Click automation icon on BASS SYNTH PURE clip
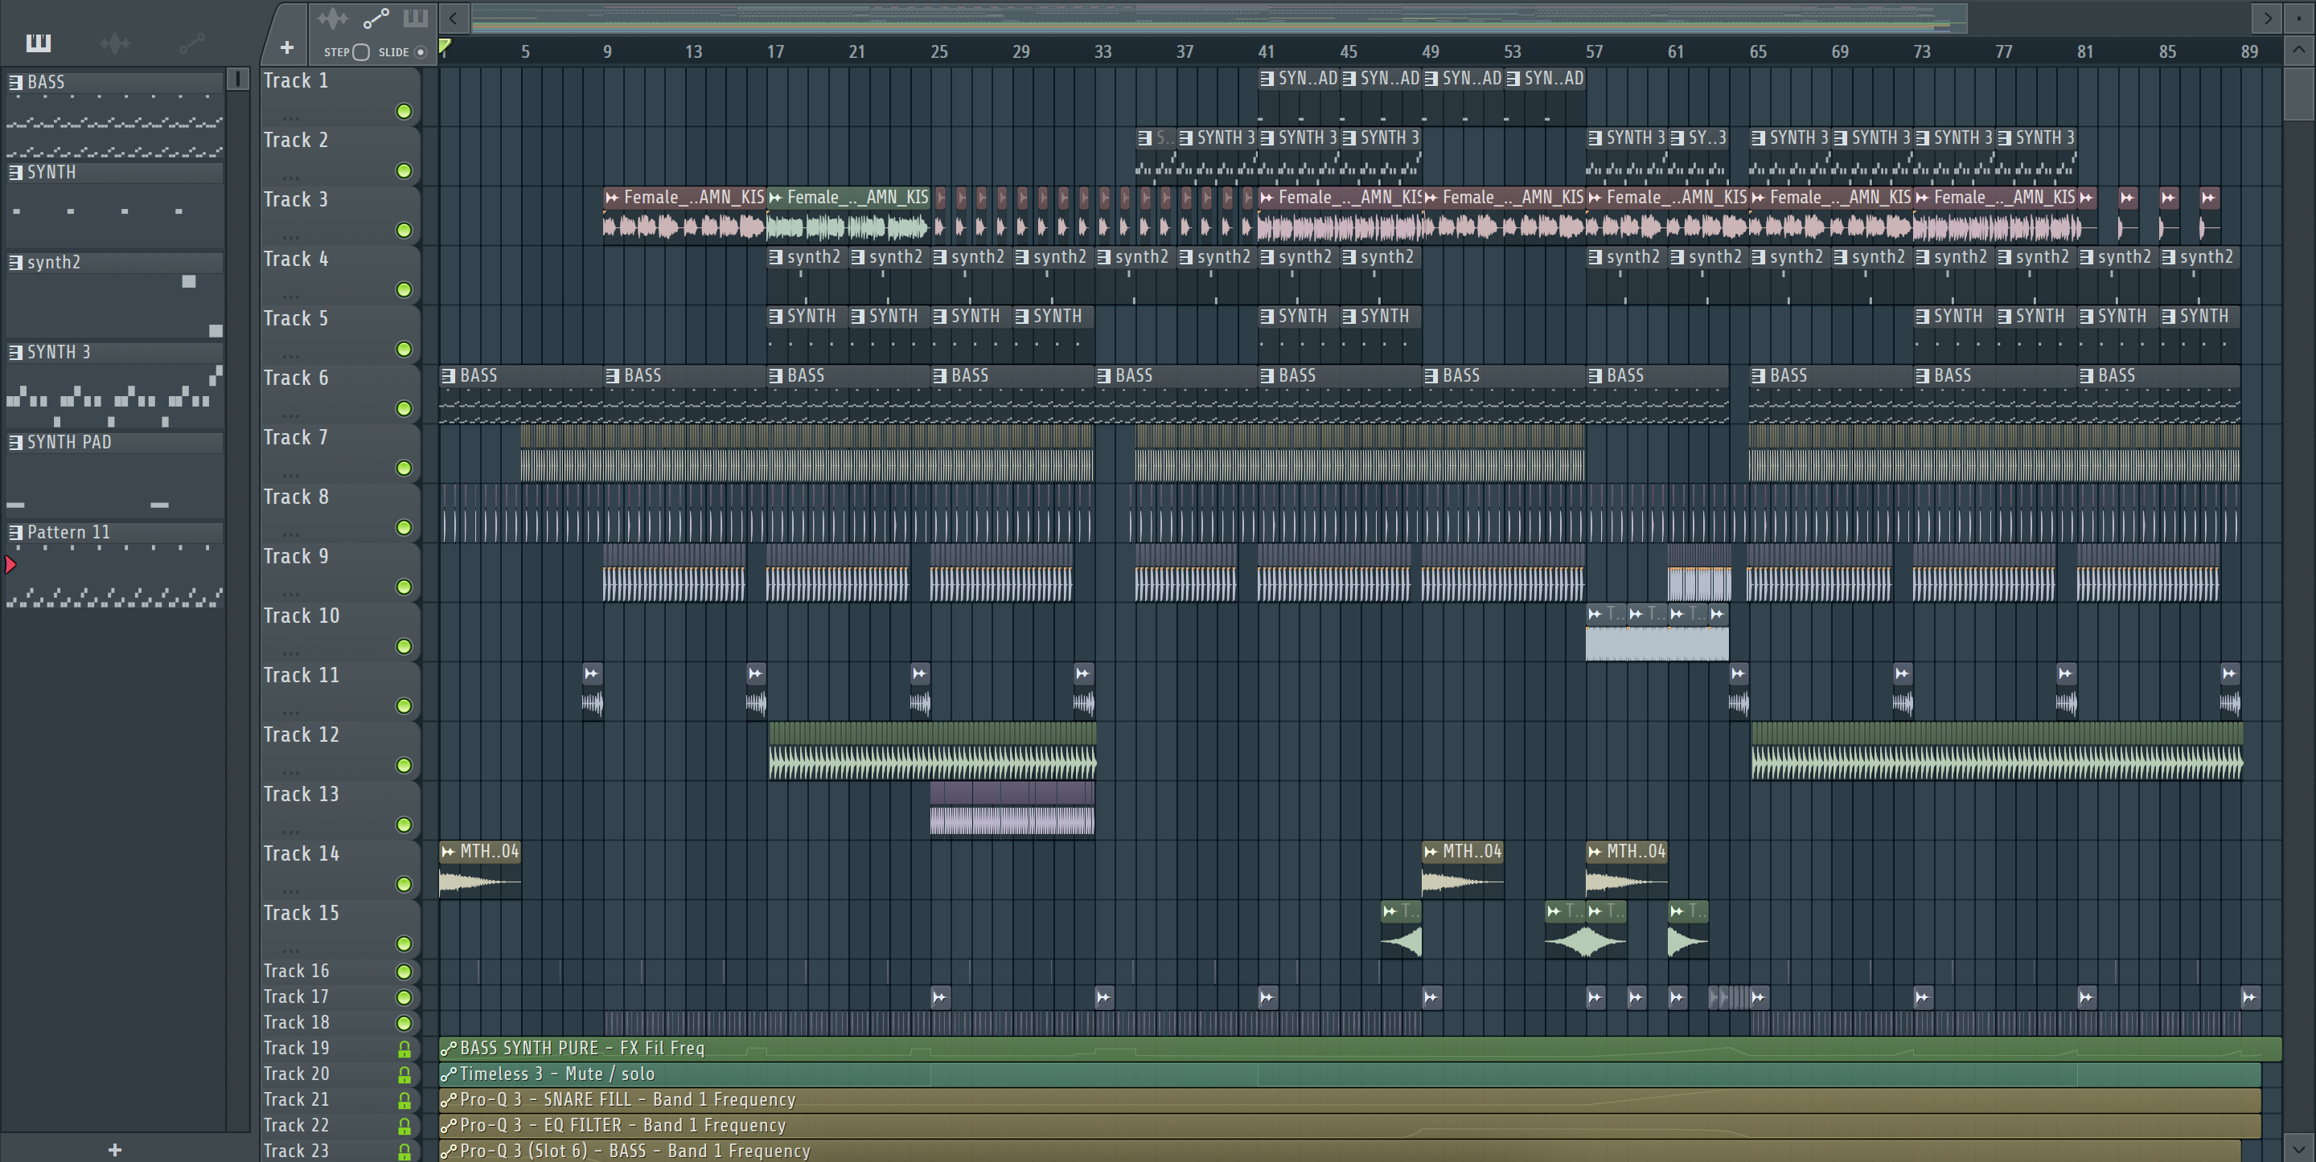Viewport: 2316px width, 1162px height. click(448, 1048)
